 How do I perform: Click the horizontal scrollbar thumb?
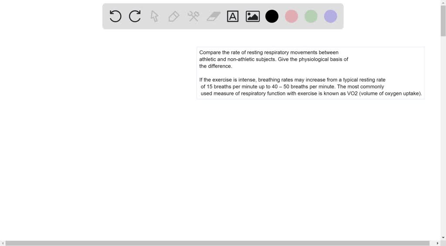[217, 243]
